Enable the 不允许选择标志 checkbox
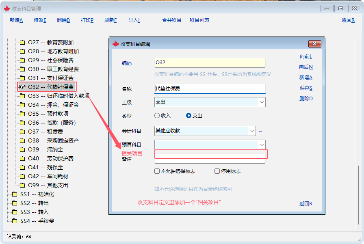This screenshot has width=364, height=244. [157, 171]
